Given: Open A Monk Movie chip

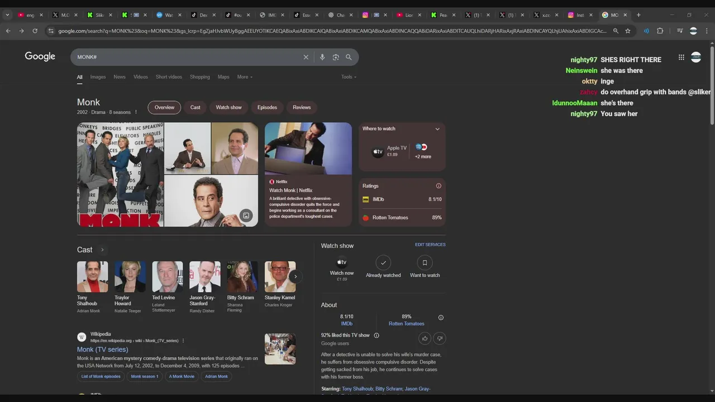Looking at the screenshot, I should coord(182,376).
